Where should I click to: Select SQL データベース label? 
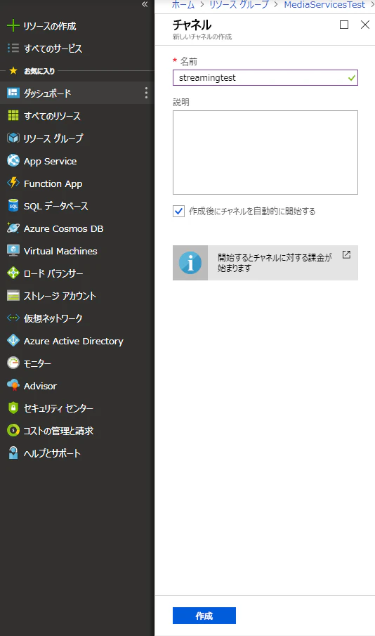pos(56,206)
